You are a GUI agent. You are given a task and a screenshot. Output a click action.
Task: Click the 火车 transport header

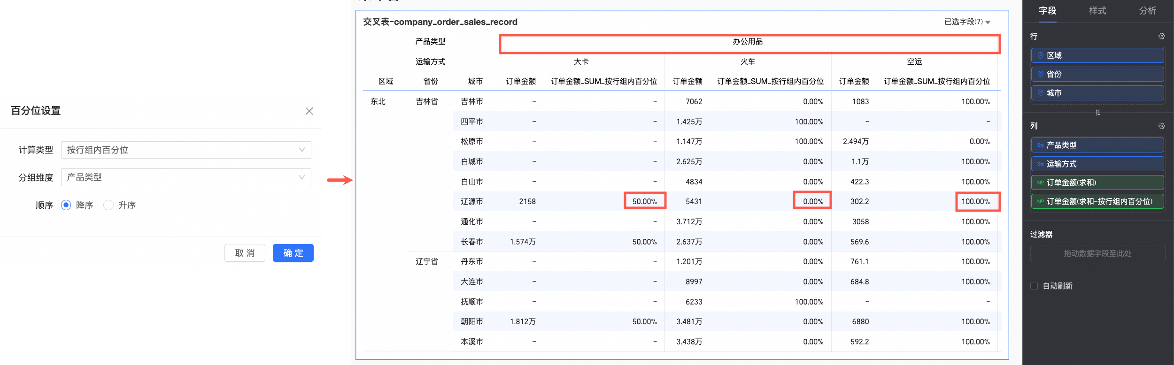point(748,61)
